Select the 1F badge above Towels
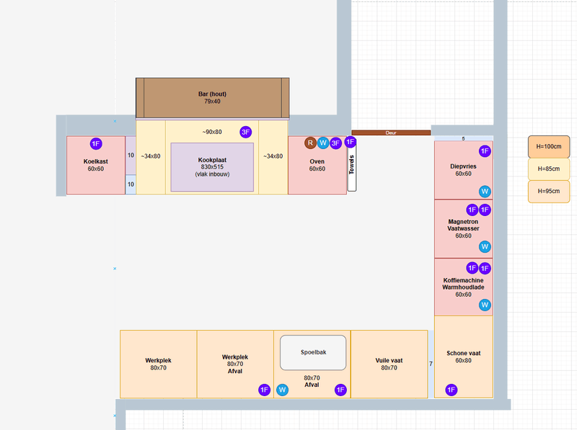 coord(350,141)
